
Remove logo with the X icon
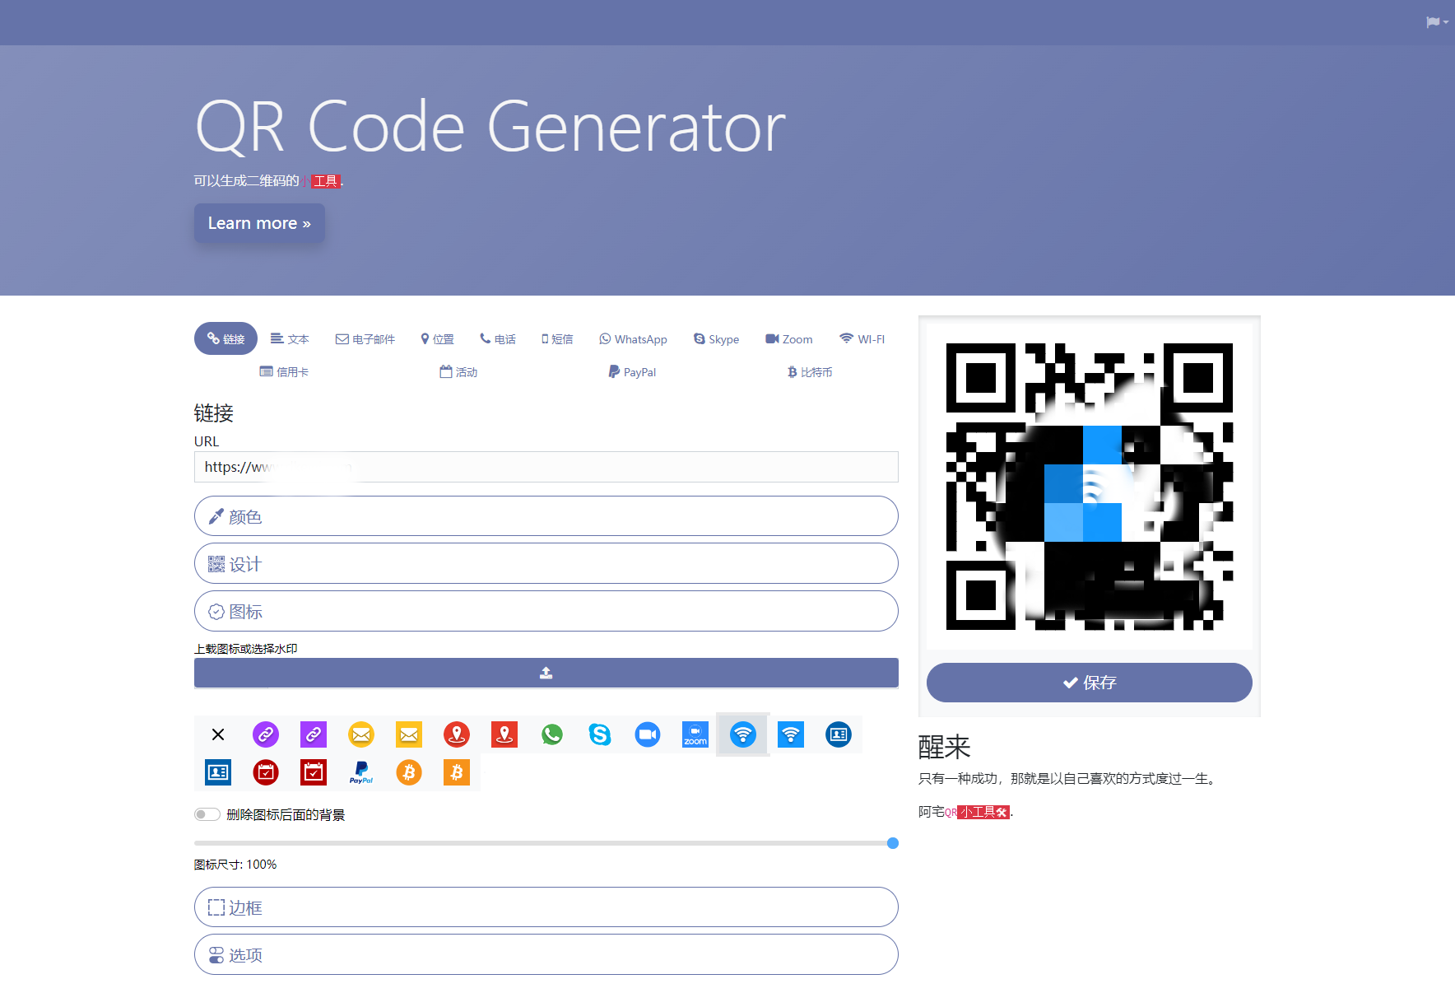pos(218,734)
